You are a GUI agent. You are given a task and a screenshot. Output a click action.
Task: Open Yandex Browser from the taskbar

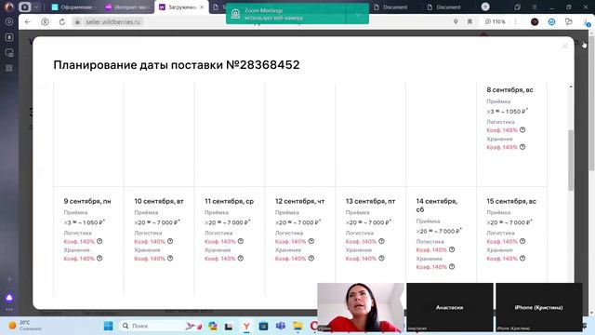coord(246,326)
